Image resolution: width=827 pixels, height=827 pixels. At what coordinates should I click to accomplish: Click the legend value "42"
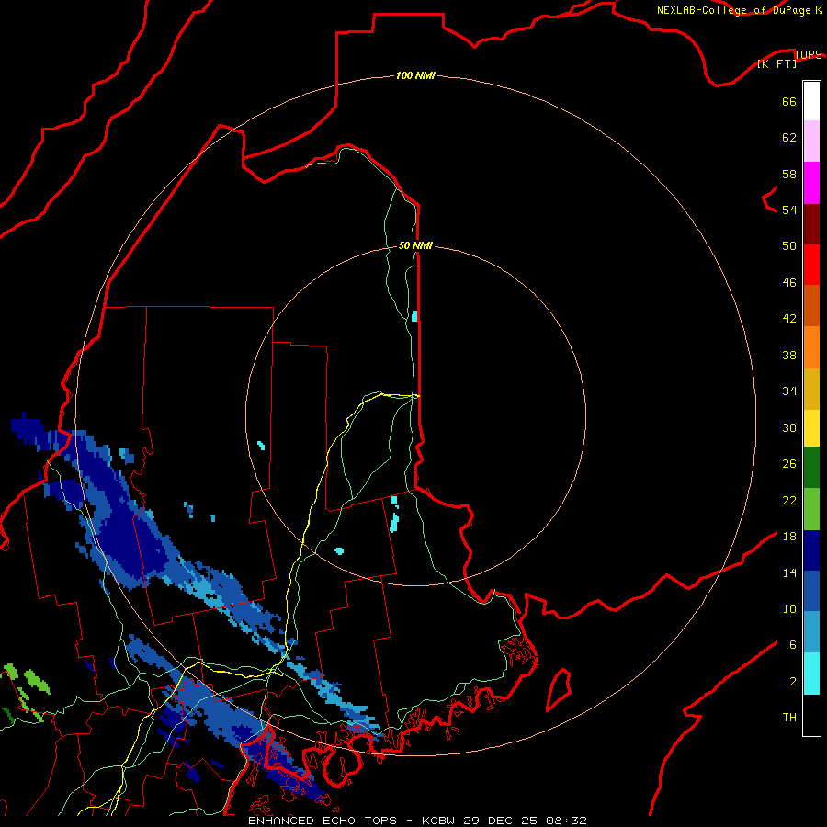[789, 319]
